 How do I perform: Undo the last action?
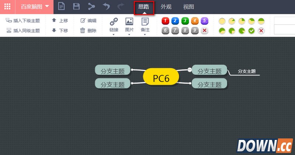(x=106, y=7)
